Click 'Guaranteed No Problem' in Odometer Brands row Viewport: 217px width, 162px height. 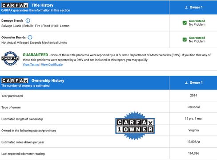197,39
